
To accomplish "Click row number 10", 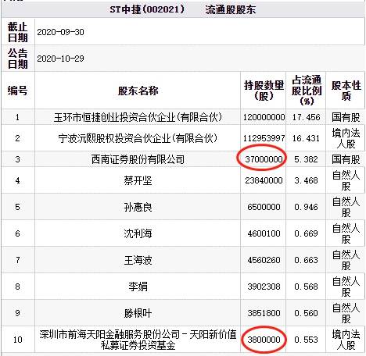I will tap(17, 340).
